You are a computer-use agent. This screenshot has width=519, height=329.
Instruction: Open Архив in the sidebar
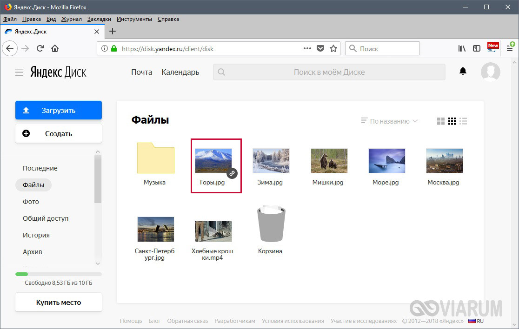(33, 252)
